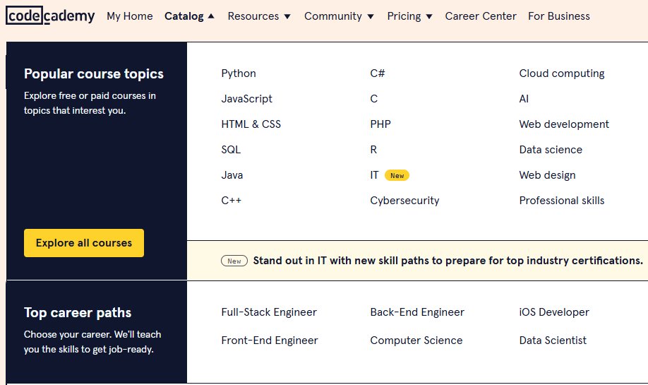
Task: Click the outlined New badge in banner
Action: (234, 261)
